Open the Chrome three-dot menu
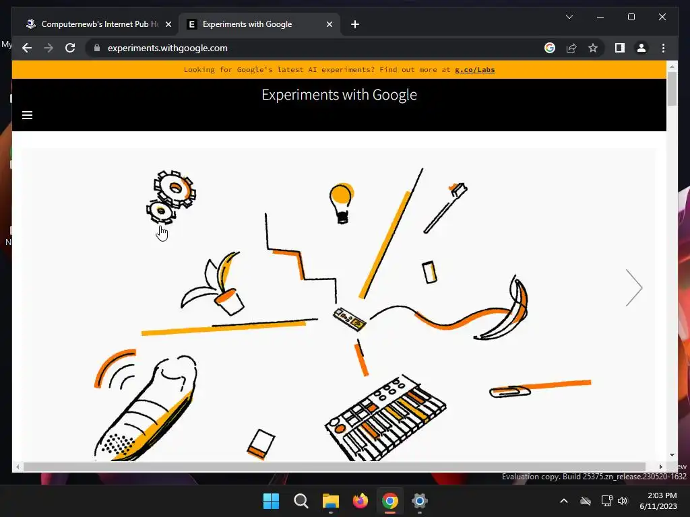The image size is (690, 517). coord(663,48)
